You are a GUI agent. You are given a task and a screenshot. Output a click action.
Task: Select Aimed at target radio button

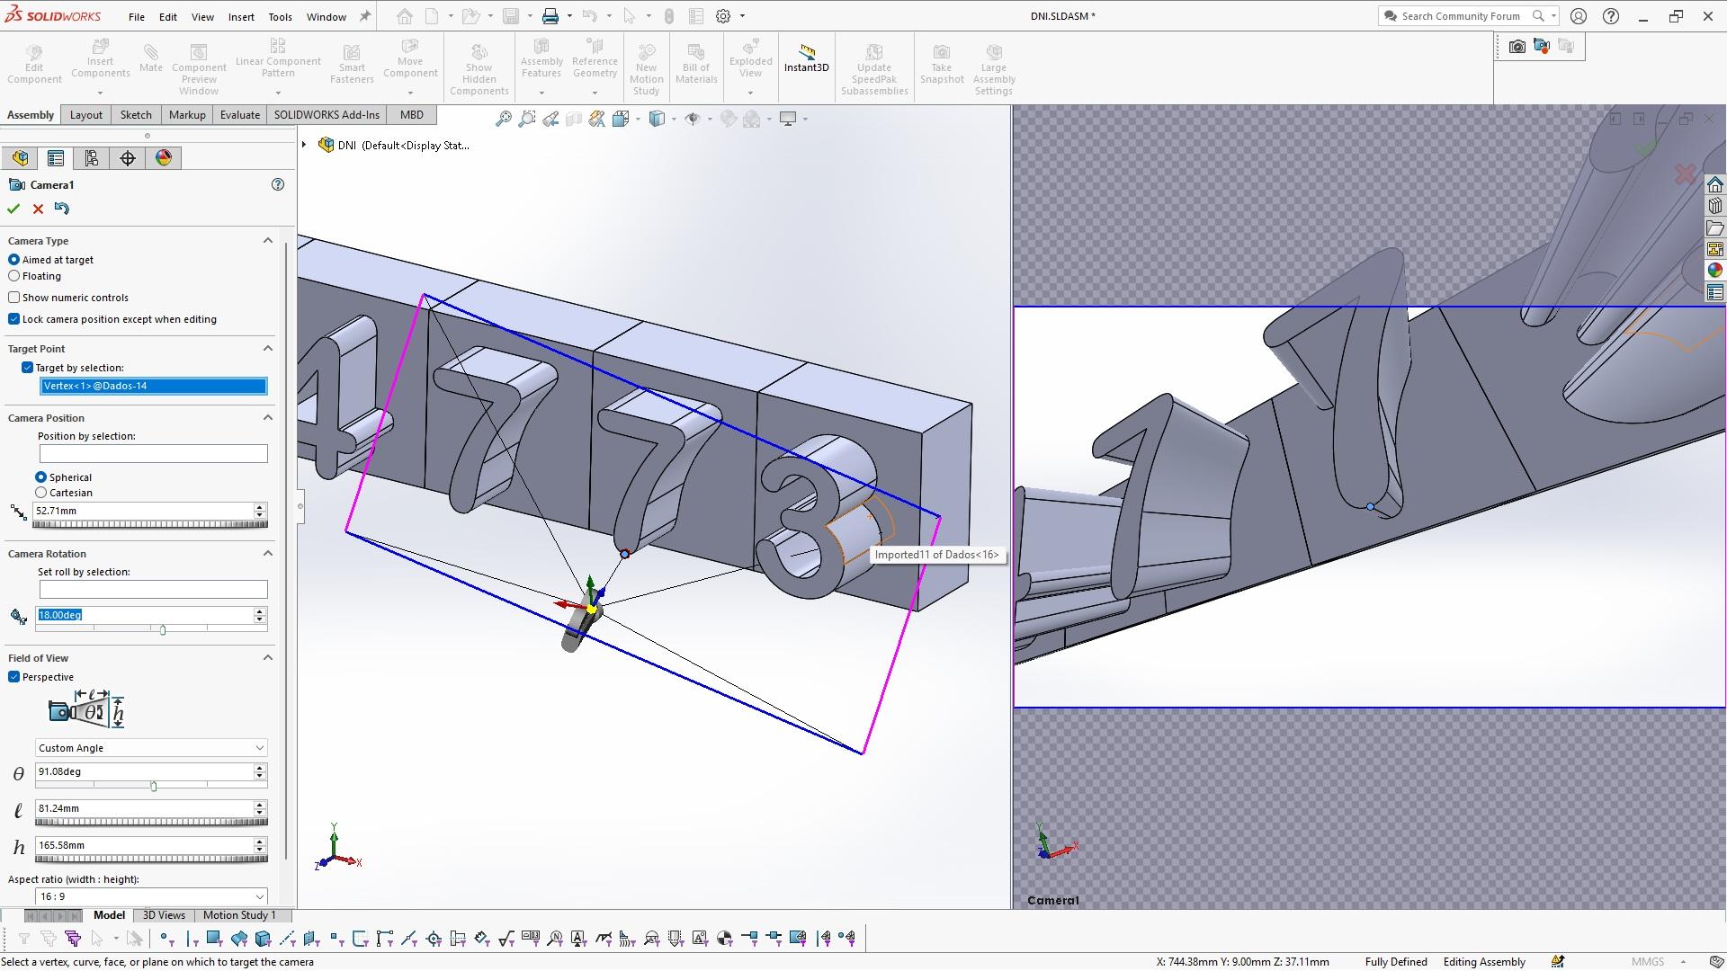pyautogui.click(x=14, y=260)
